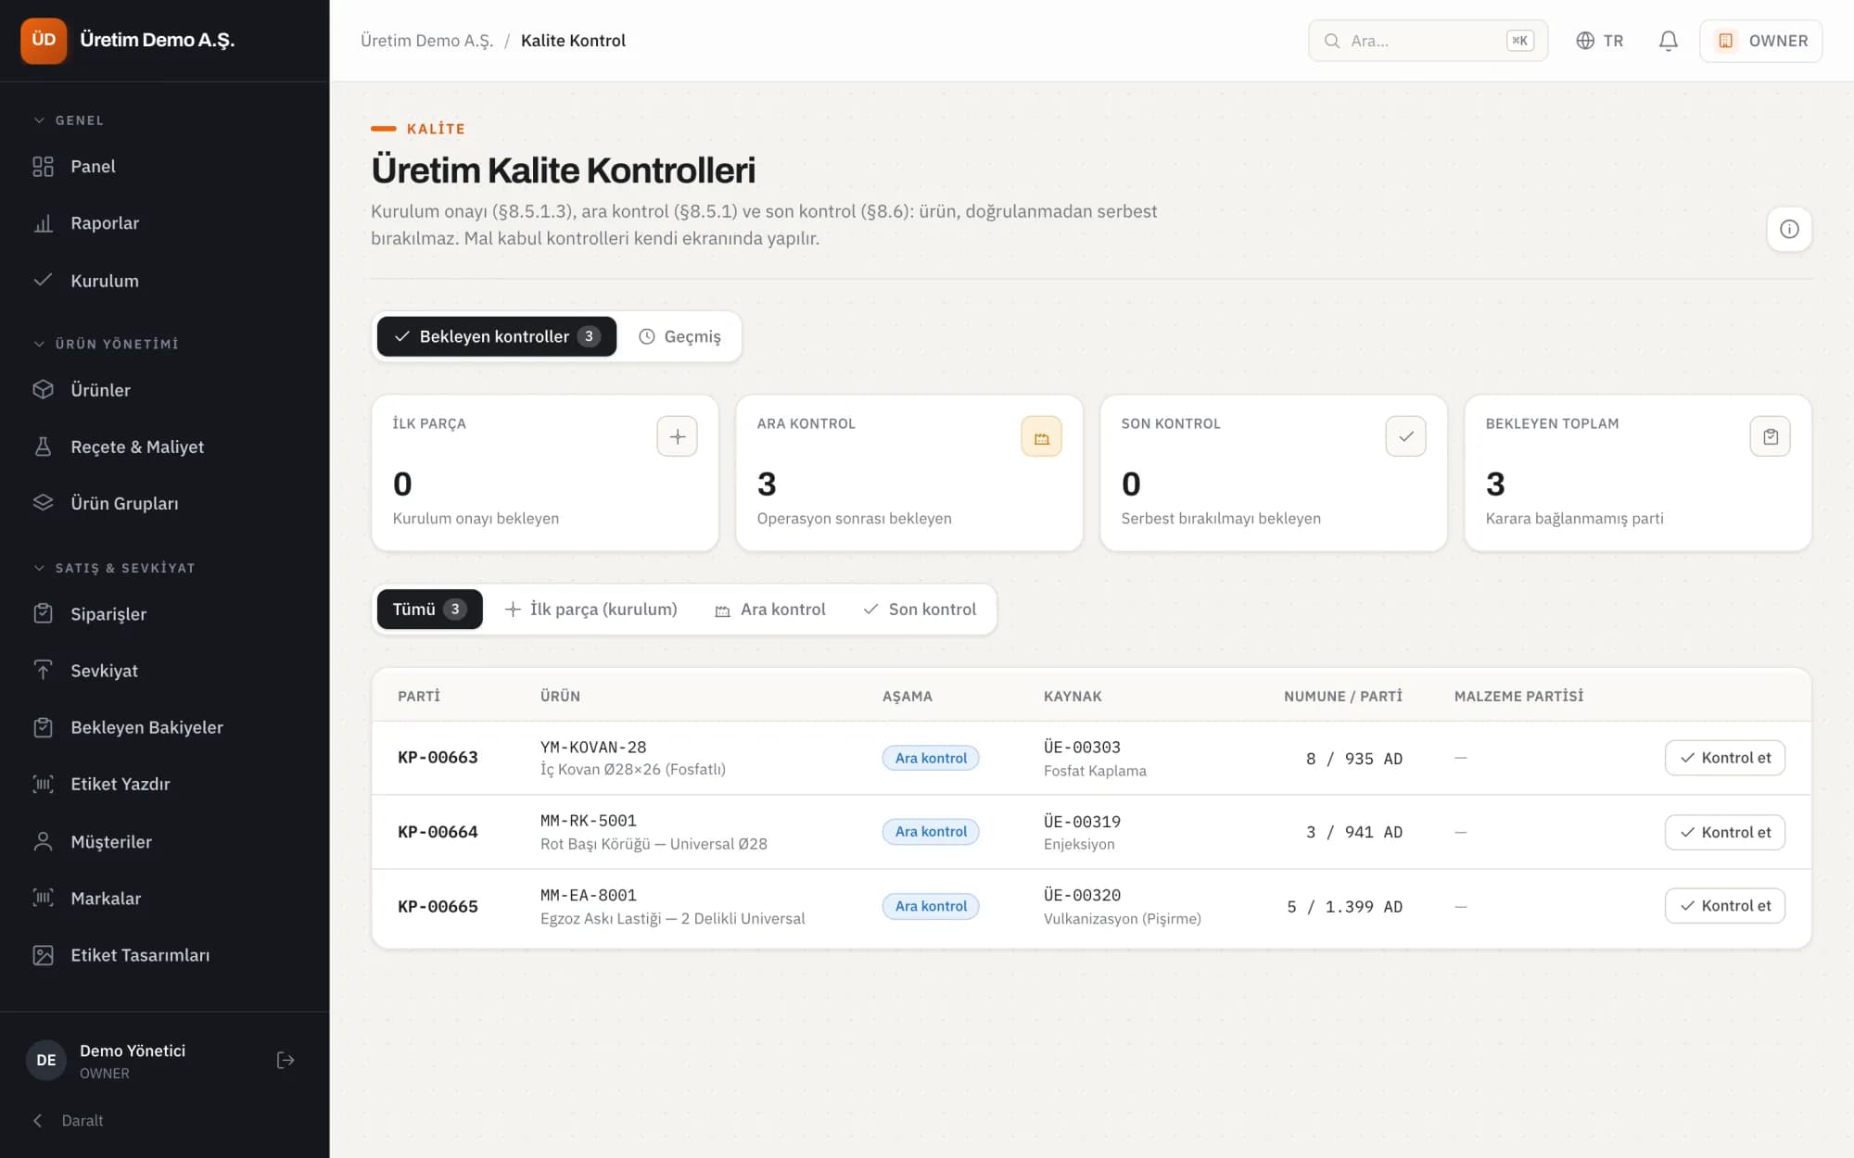This screenshot has height=1158, width=1854.
Task: Filter by İlk parça (kurulum)
Action: 591,609
